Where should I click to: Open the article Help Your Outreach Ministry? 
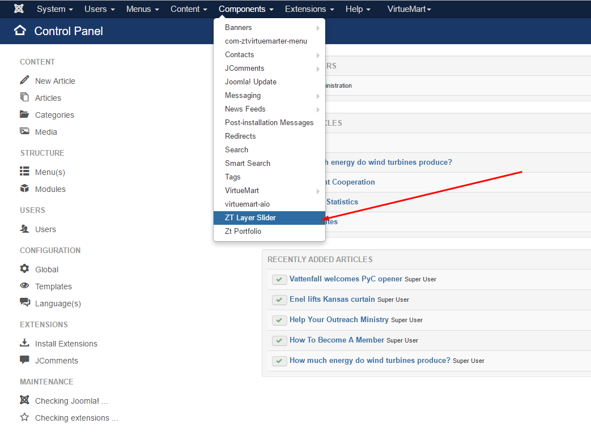pos(339,319)
